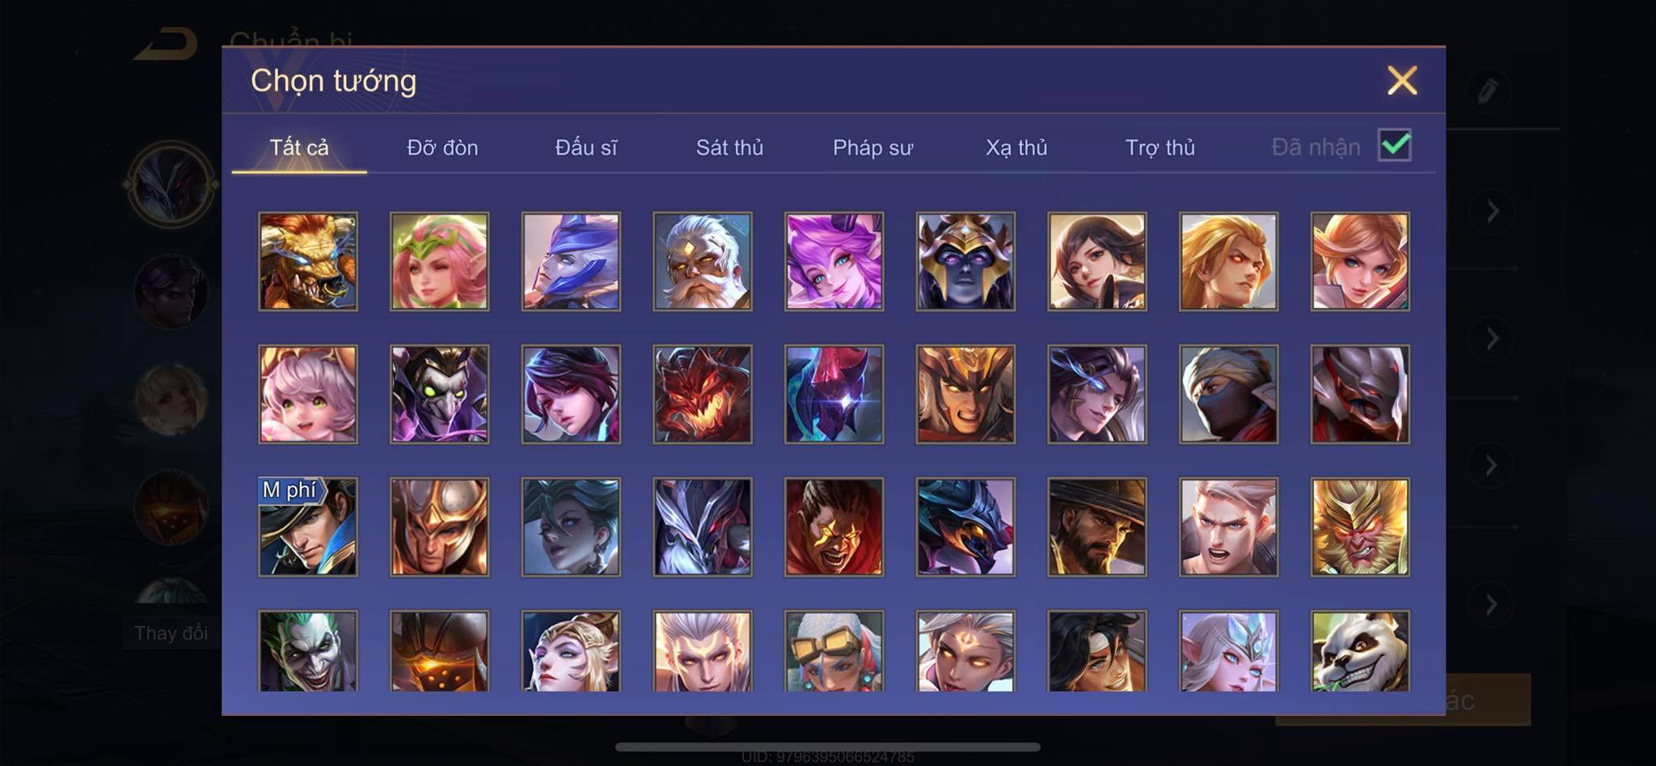Show the Trợ thủ hero category
The width and height of the screenshot is (1656, 766).
click(x=1160, y=147)
